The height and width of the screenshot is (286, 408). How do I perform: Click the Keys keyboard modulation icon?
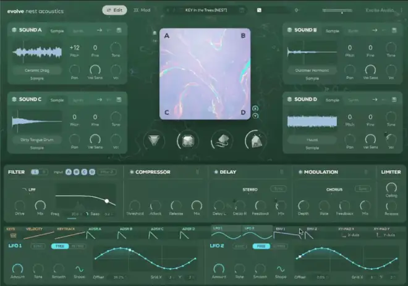point(13,235)
